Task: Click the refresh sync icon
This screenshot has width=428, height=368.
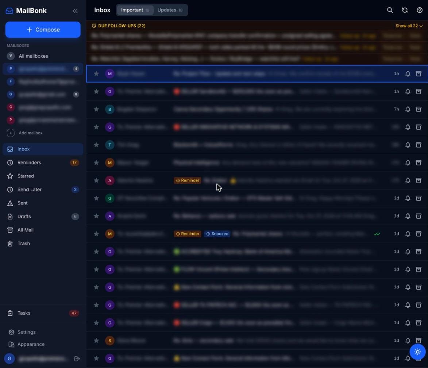Action: (x=405, y=10)
